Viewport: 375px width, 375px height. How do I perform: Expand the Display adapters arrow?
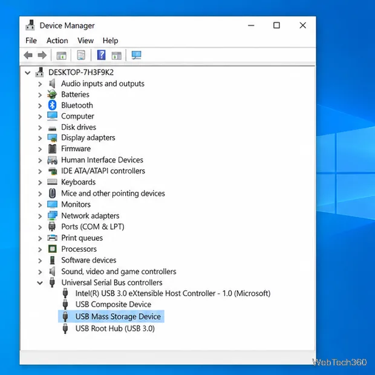tap(40, 139)
